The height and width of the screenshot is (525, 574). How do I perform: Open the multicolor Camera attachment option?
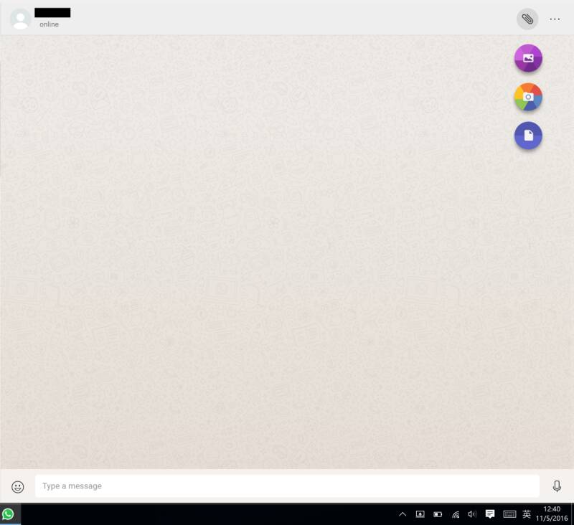[x=528, y=97]
